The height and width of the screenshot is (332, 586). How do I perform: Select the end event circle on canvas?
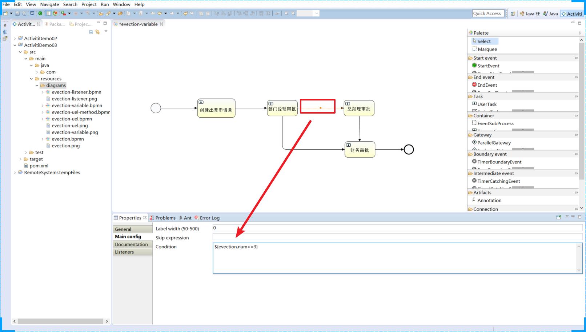pos(409,150)
